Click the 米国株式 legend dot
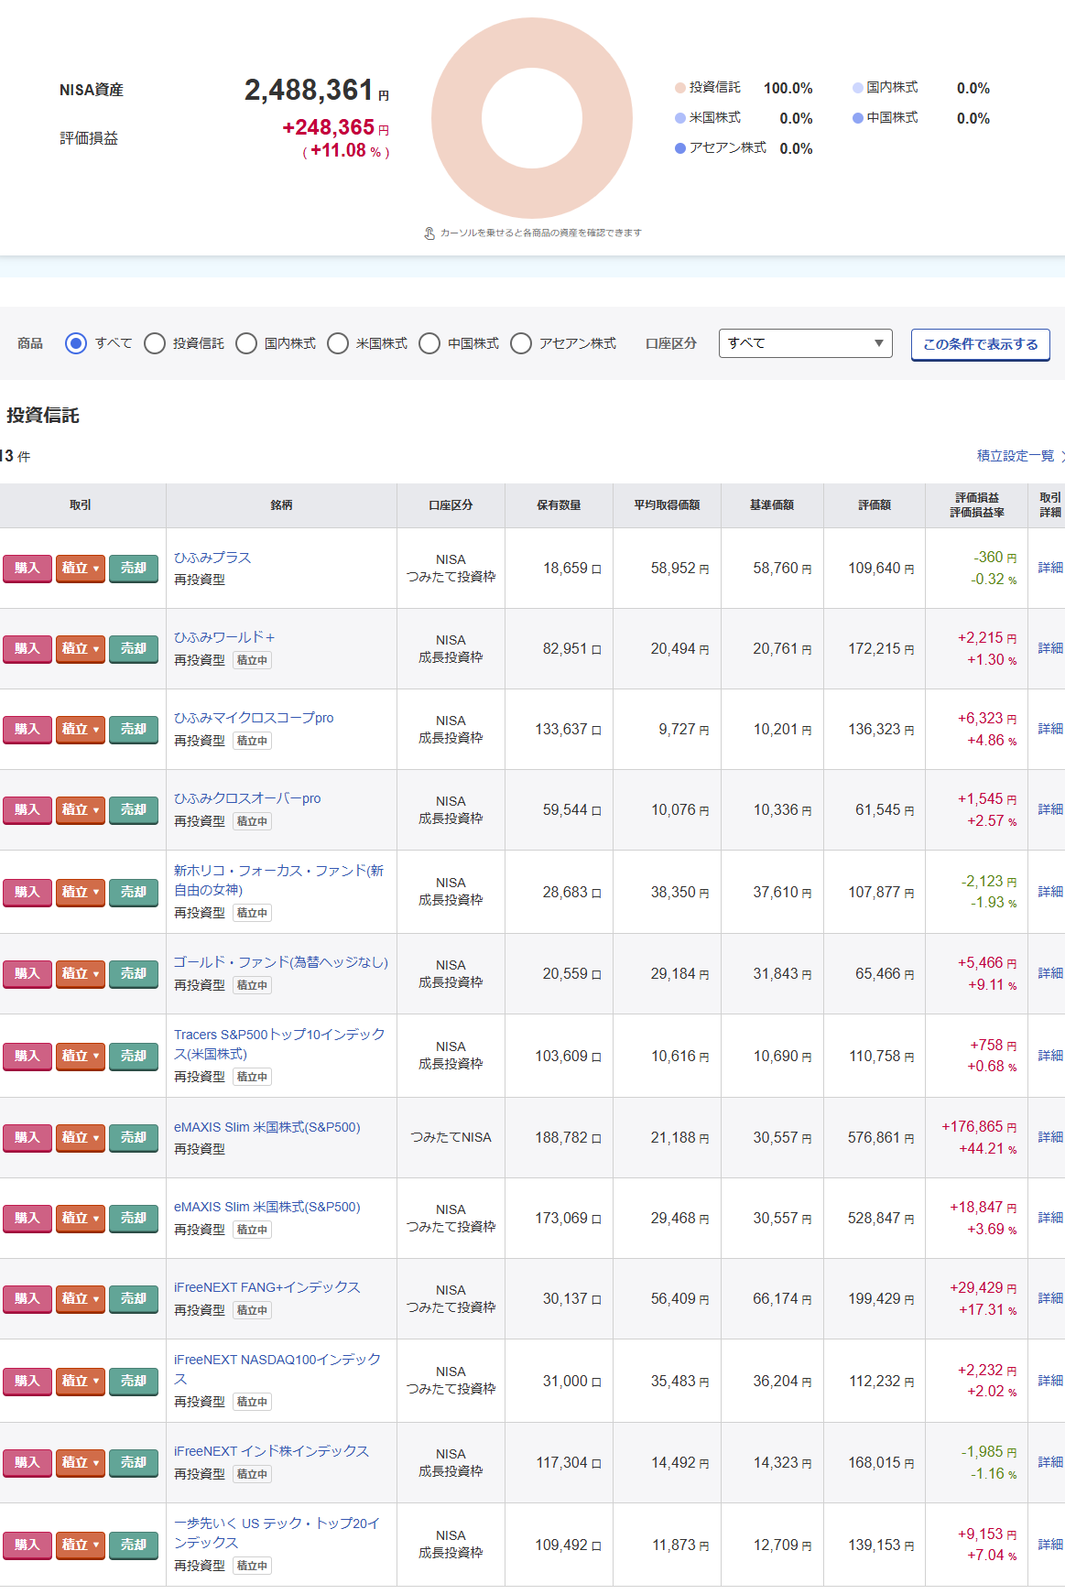 click(679, 118)
